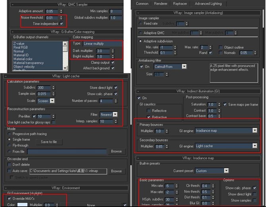Image resolution: width=266 pixels, height=207 pixels.
Task: Click the Auto save file path field
Action: click(68, 171)
